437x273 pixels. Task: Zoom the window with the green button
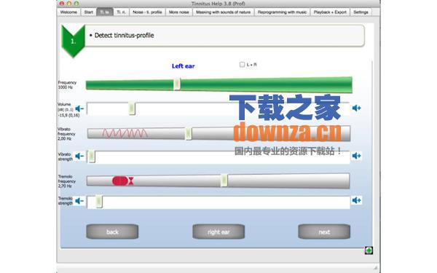tap(76, 4)
